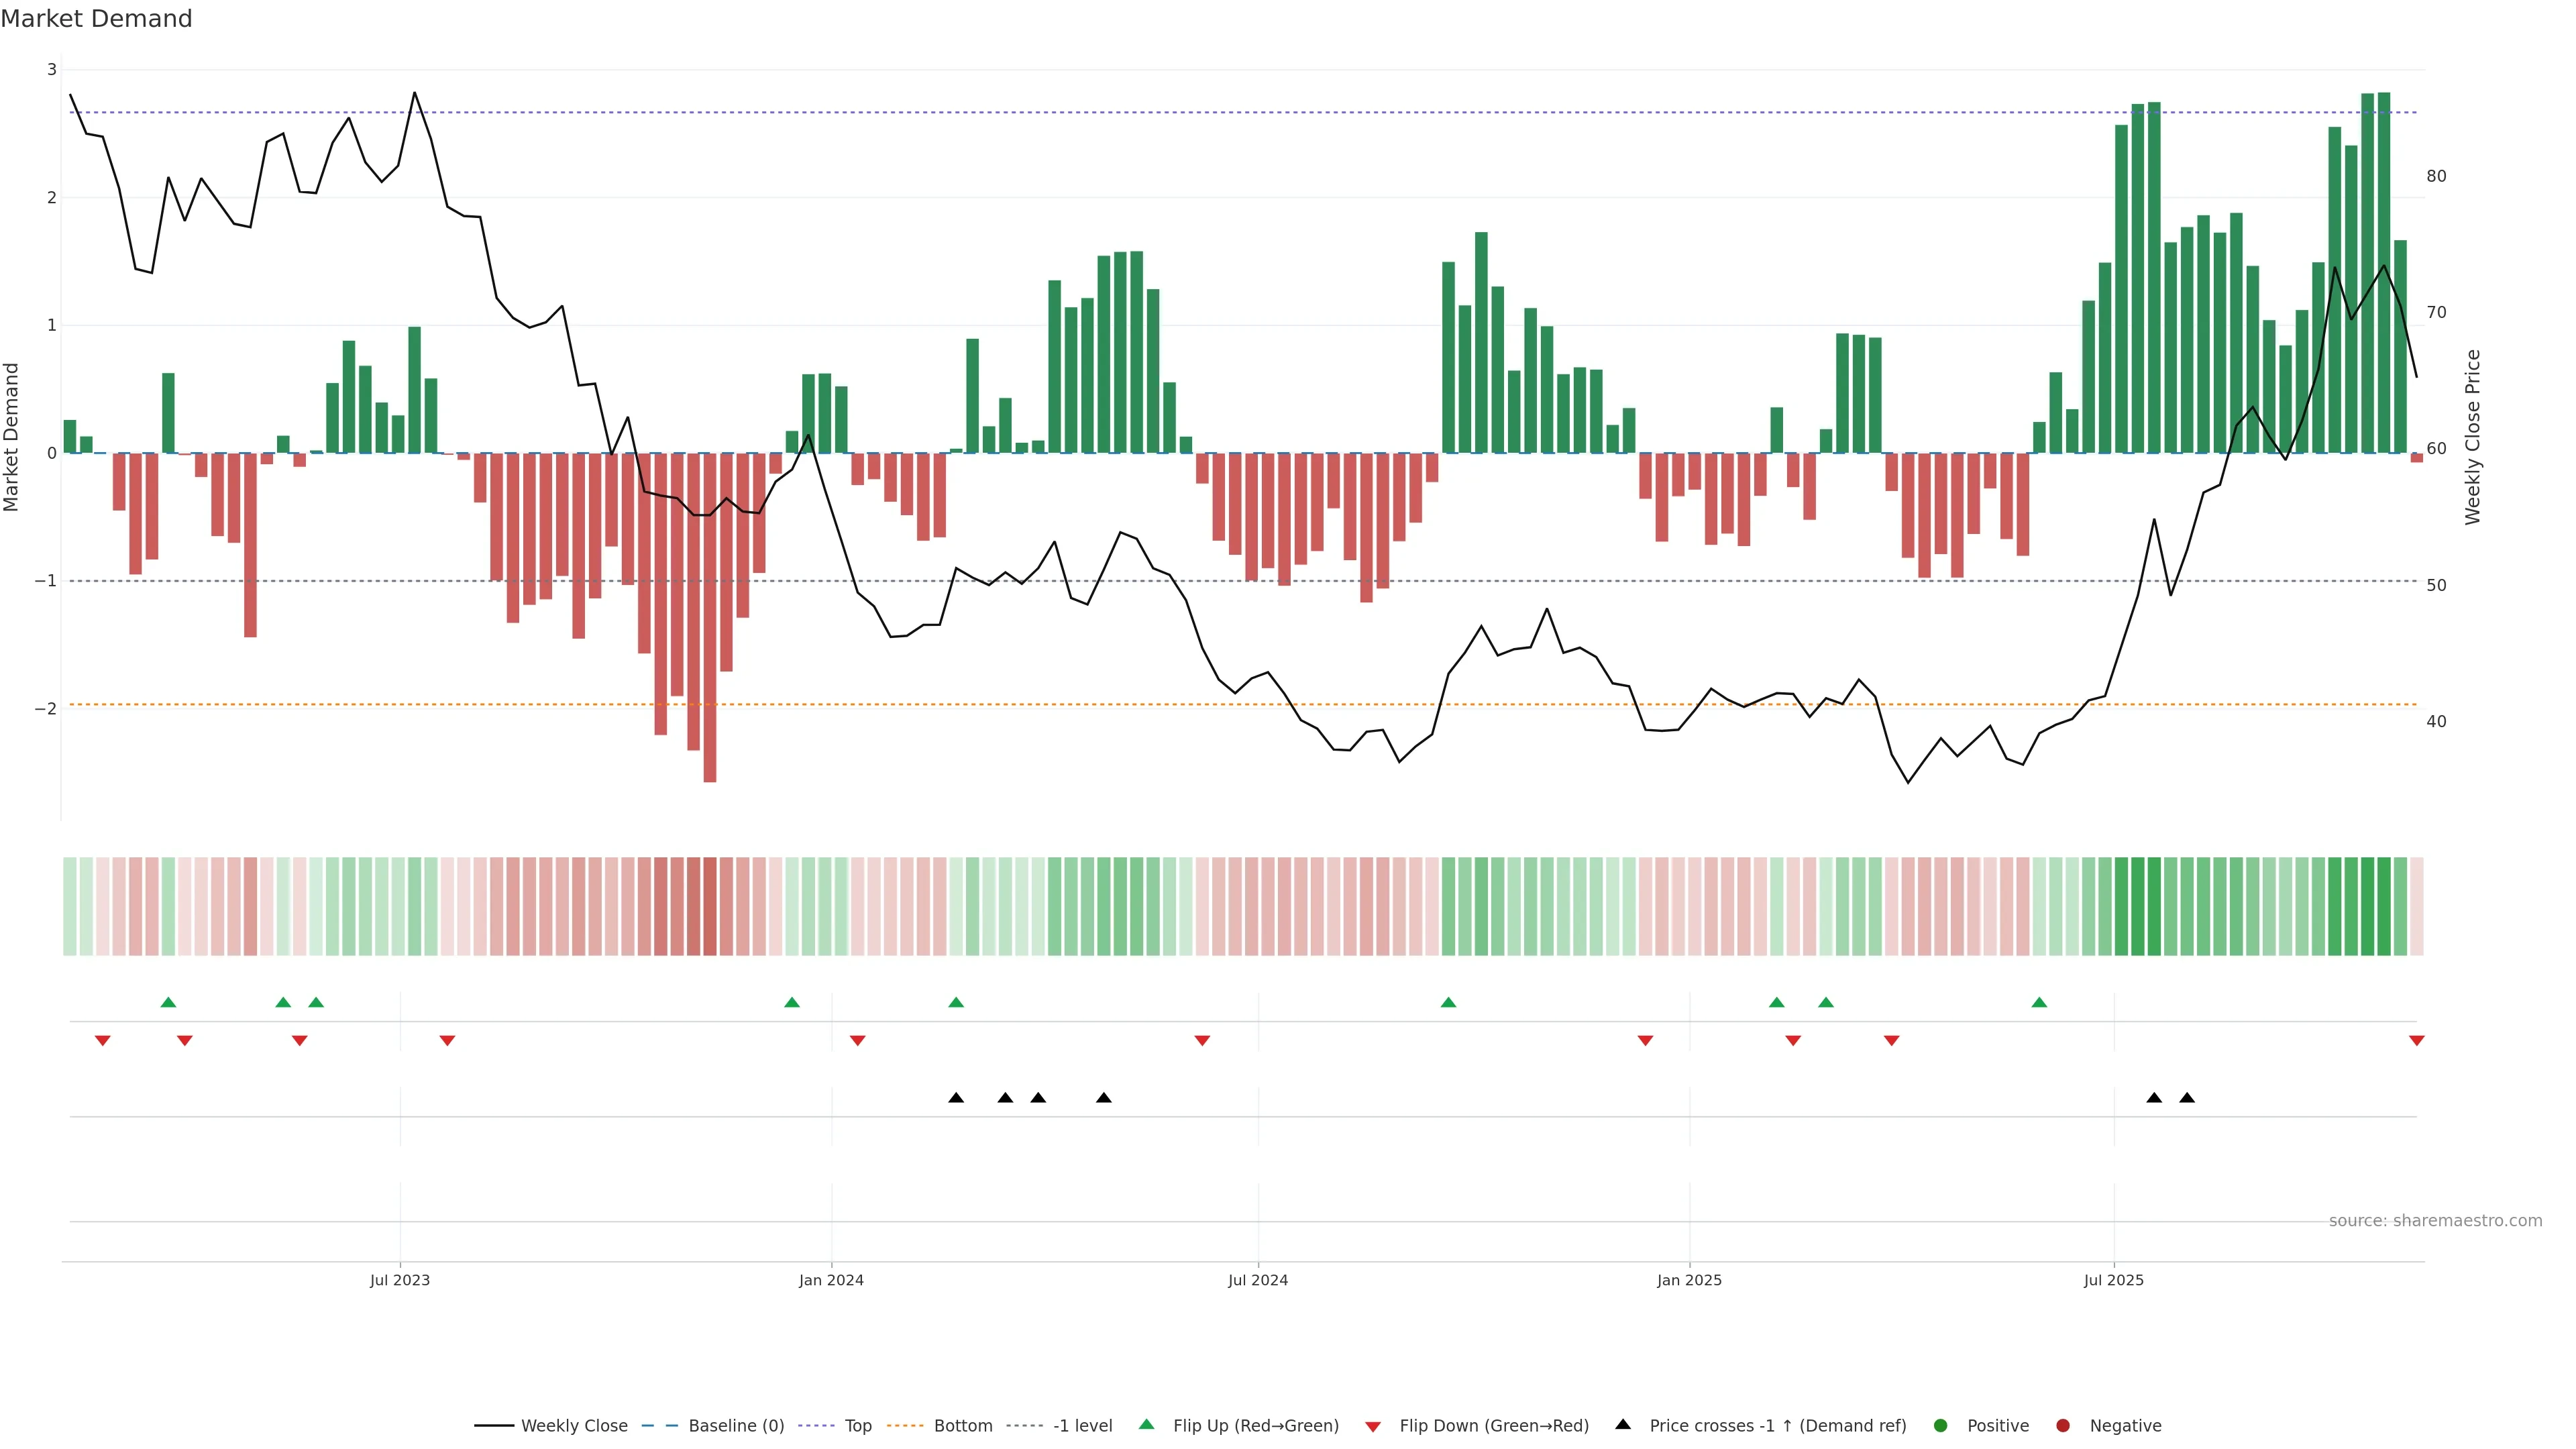
Task: Click the first black price-cross triangle marker
Action: click(956, 1098)
